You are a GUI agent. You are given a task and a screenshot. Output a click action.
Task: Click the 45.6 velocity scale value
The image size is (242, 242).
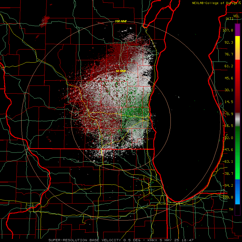click(x=229, y=78)
